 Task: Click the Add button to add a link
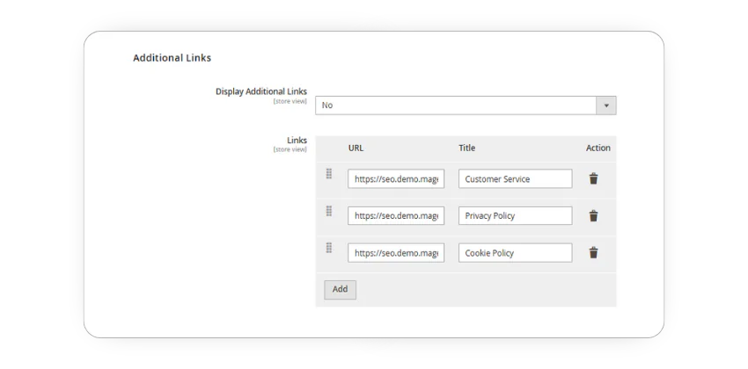point(341,289)
